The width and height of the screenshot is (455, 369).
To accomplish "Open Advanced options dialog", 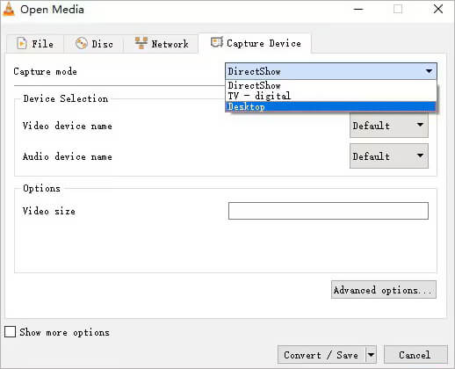I will pyautogui.click(x=384, y=290).
